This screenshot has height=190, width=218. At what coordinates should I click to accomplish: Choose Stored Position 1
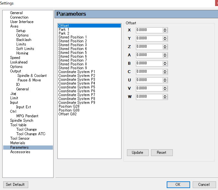[x=72, y=37]
